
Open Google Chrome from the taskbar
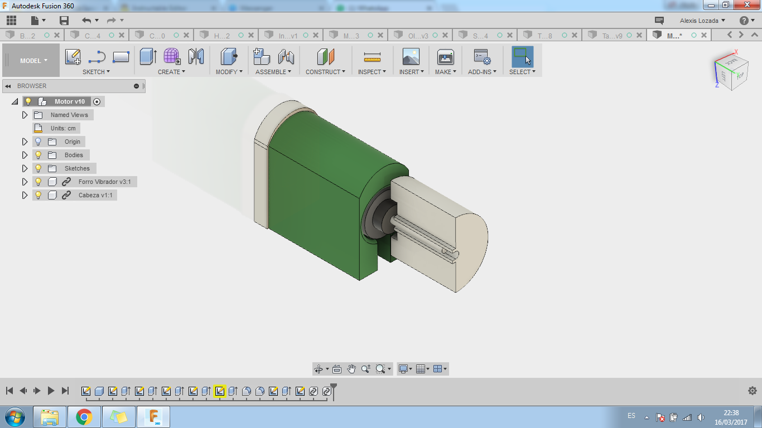tap(84, 417)
